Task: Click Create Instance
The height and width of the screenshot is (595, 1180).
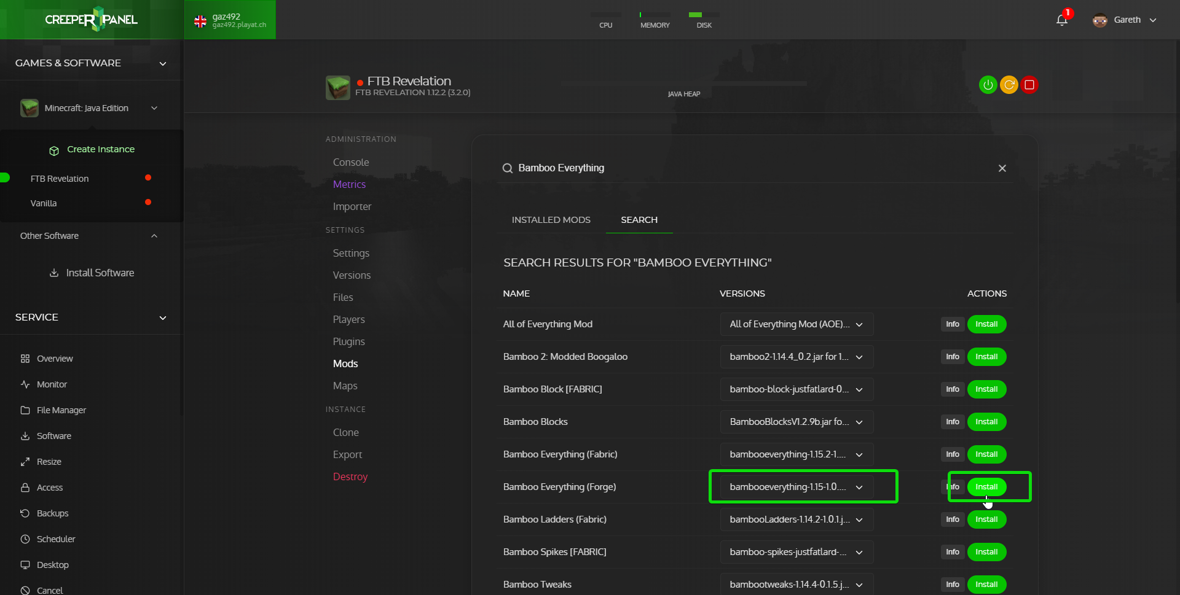Action: [x=92, y=149]
